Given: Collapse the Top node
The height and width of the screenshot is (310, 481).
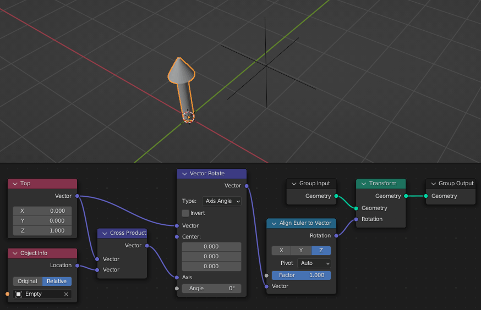Looking at the screenshot, I should click(x=15, y=184).
